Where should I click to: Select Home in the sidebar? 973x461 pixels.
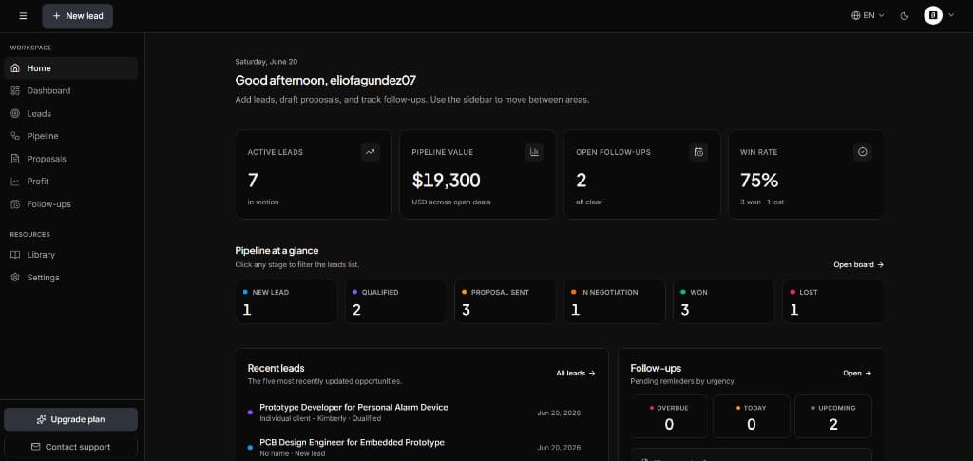70,68
